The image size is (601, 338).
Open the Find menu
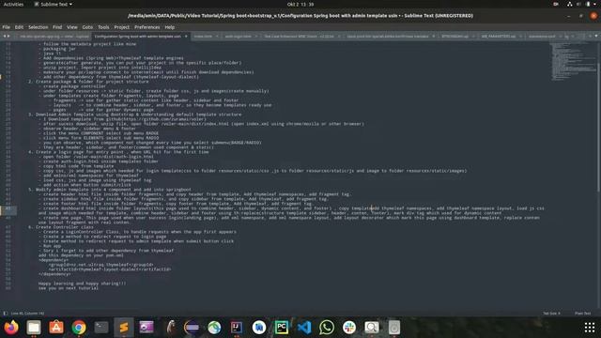57,27
